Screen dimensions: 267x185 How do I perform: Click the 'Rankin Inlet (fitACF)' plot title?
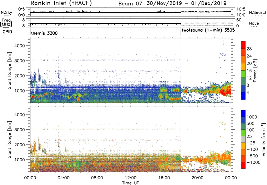coord(61,3)
